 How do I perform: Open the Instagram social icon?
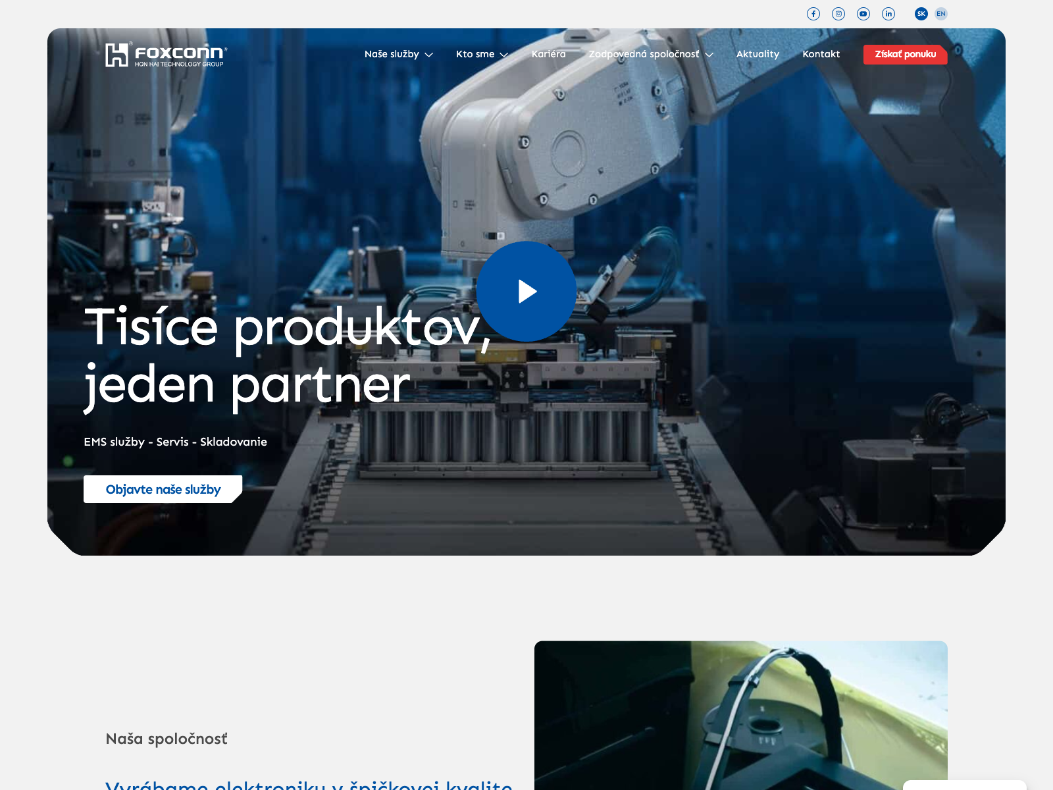pos(838,14)
